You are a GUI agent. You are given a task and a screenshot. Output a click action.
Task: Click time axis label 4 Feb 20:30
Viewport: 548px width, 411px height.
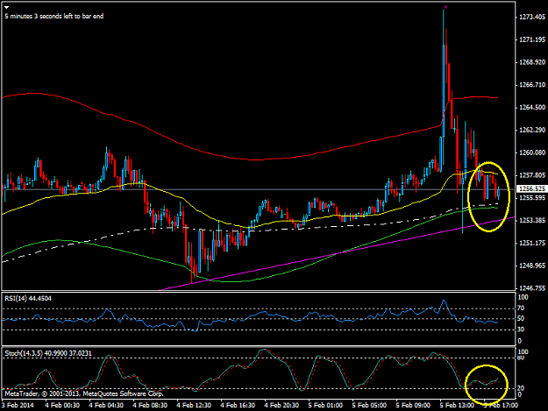(x=281, y=406)
